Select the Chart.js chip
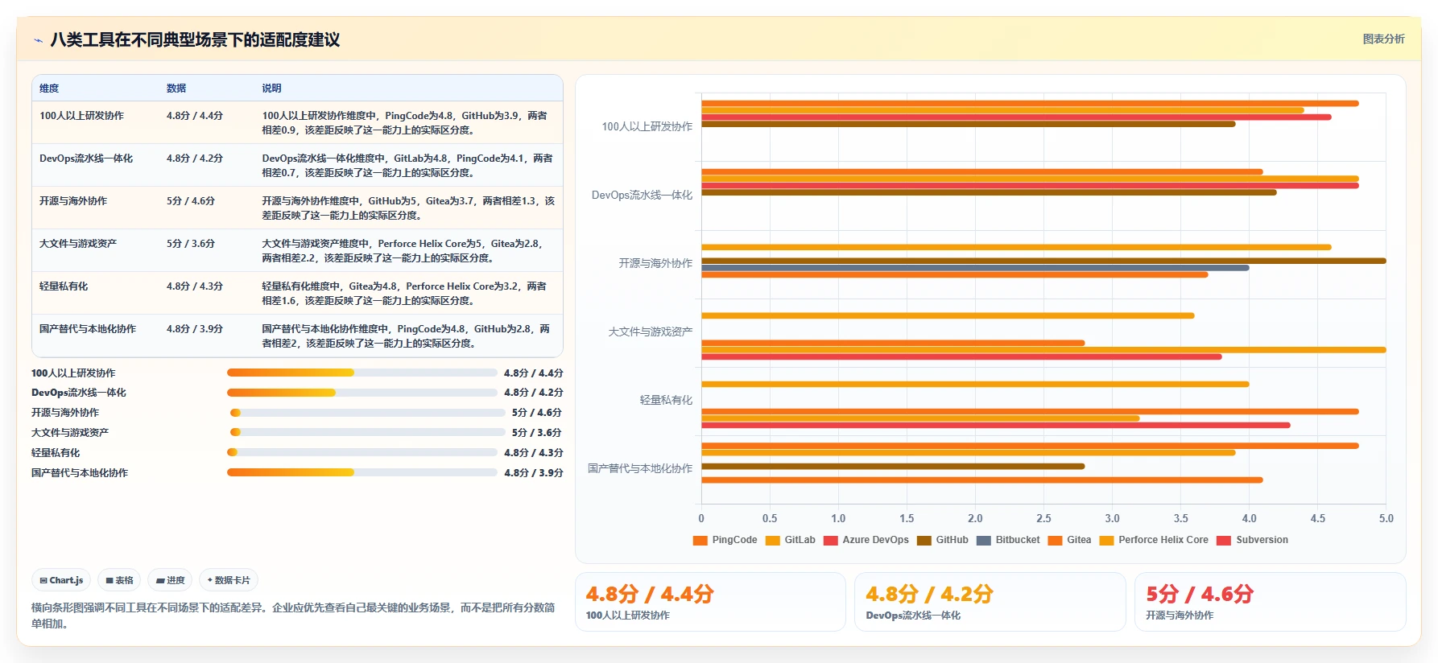This screenshot has width=1438, height=663. (61, 580)
